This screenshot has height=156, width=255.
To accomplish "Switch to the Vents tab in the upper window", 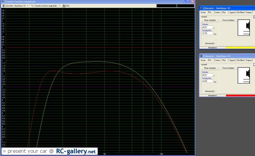I will tap(217, 12).
